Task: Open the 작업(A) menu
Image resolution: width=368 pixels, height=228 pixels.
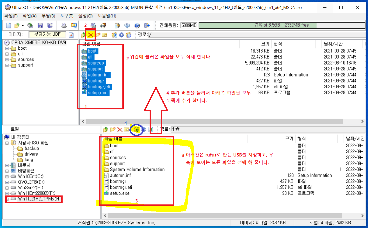Action: coord(29,16)
